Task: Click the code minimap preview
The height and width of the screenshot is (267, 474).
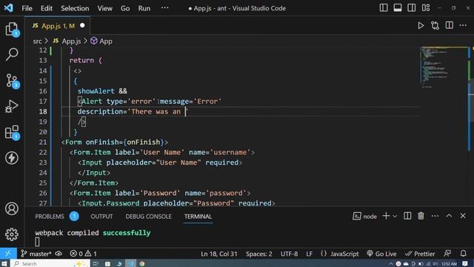Action: [x=444, y=67]
